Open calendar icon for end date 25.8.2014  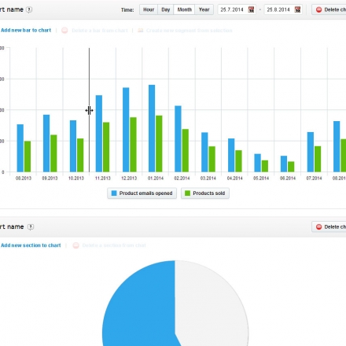(297, 9)
